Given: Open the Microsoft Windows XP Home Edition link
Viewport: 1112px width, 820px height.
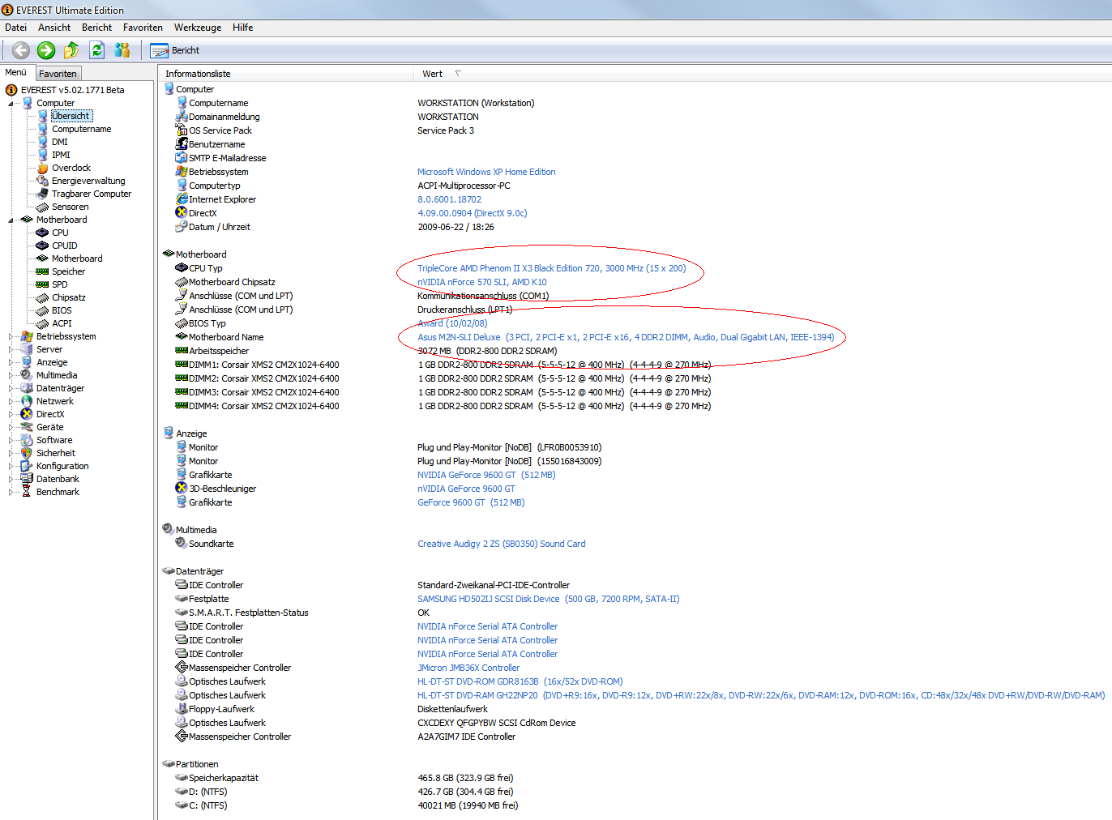Looking at the screenshot, I should pyautogui.click(x=486, y=172).
